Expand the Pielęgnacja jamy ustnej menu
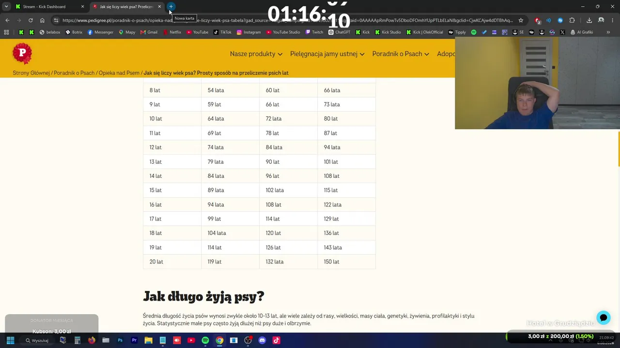Screen dimensions: 620x348 [327, 54]
